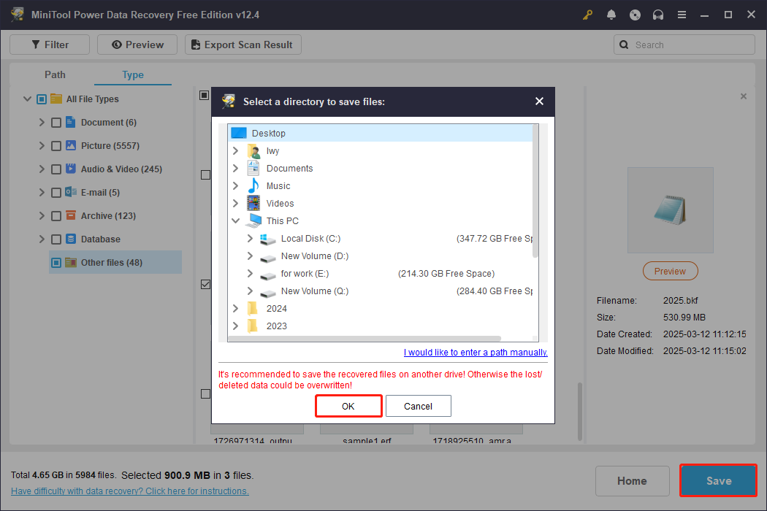Expand the Picture (5557) node
The width and height of the screenshot is (767, 511).
42,146
